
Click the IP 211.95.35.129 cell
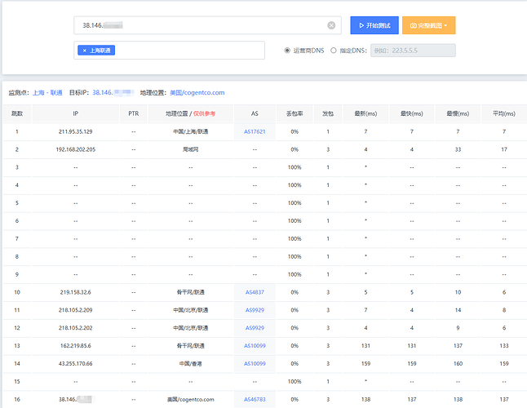point(75,131)
